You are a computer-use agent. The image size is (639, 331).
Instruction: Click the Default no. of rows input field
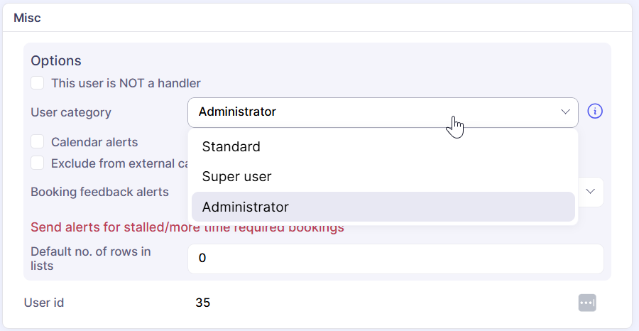tap(395, 259)
